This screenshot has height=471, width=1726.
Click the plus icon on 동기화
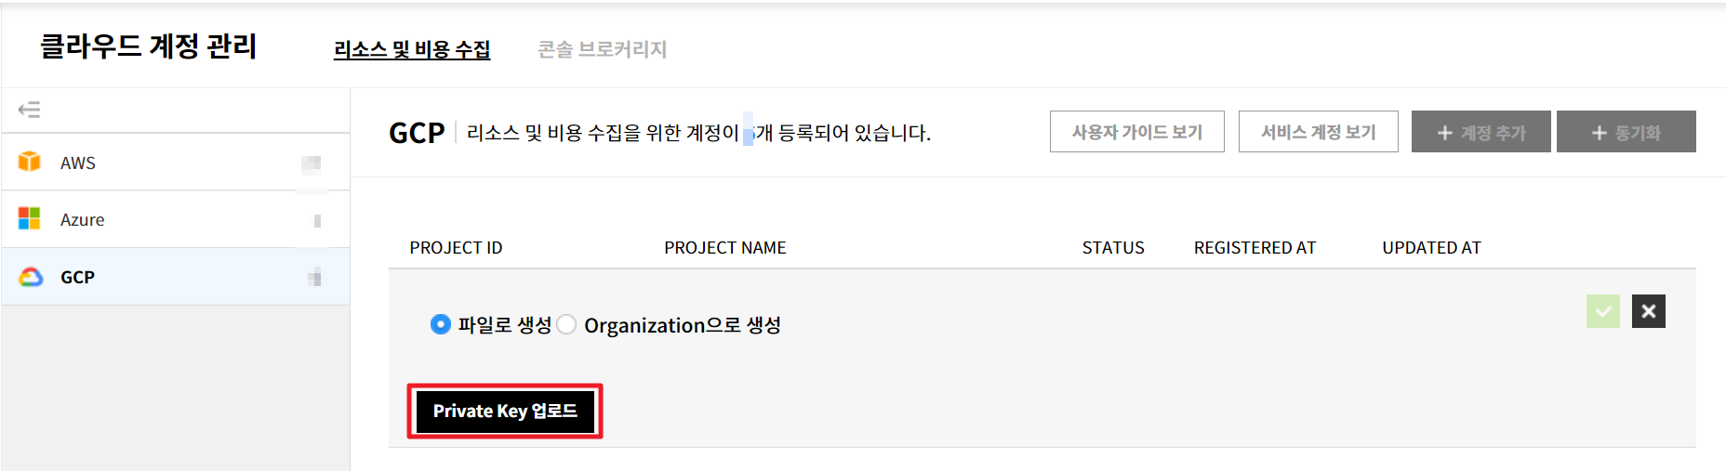(1600, 133)
